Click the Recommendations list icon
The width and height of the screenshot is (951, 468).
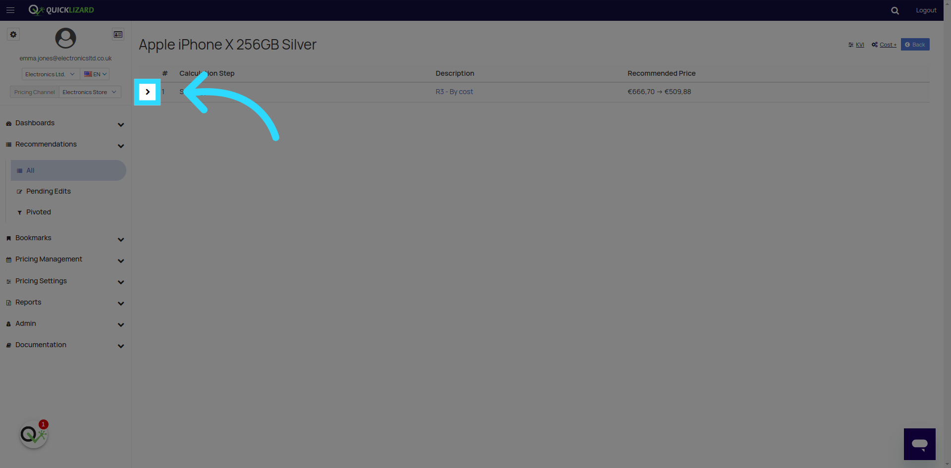pyautogui.click(x=8, y=145)
